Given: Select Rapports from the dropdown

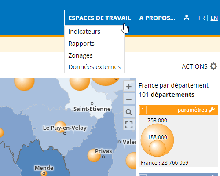Looking at the screenshot, I should point(81,44).
